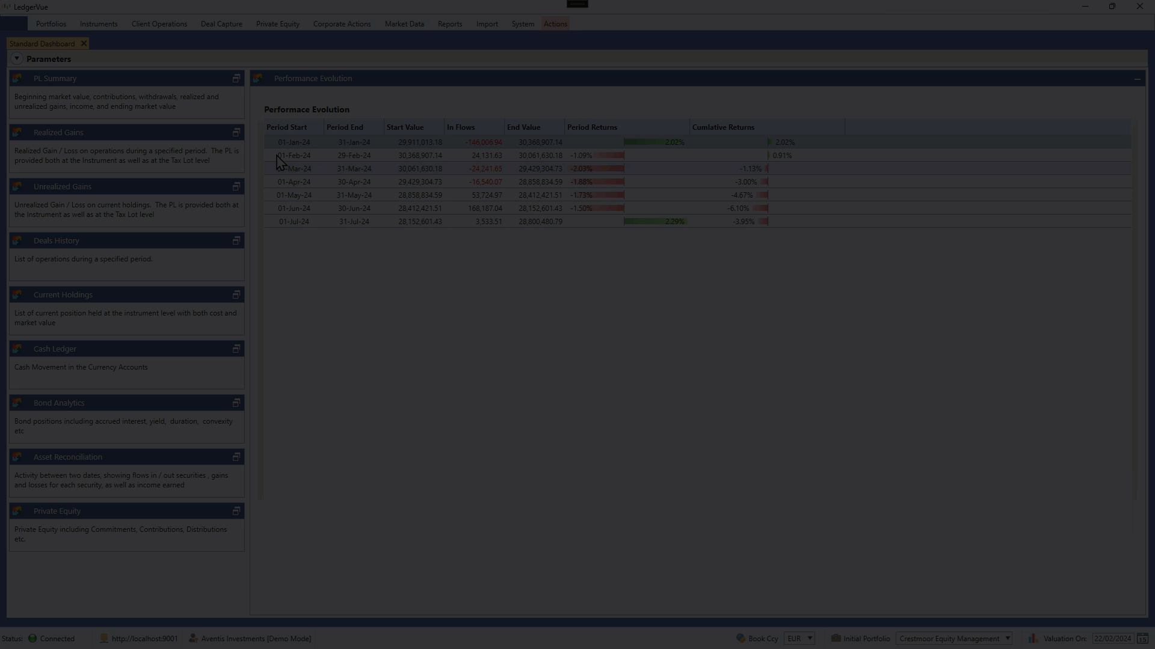Pop out the Realized Gains panel

(x=236, y=133)
